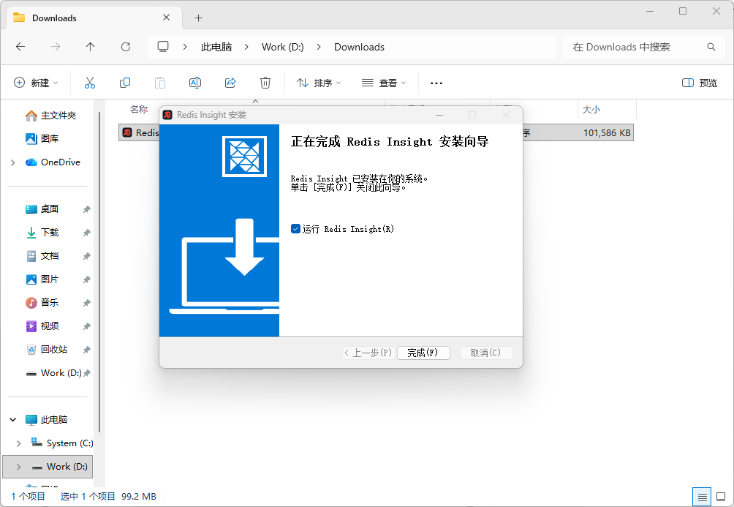Open 图库 in sidebar
This screenshot has width=734, height=507.
(x=42, y=139)
